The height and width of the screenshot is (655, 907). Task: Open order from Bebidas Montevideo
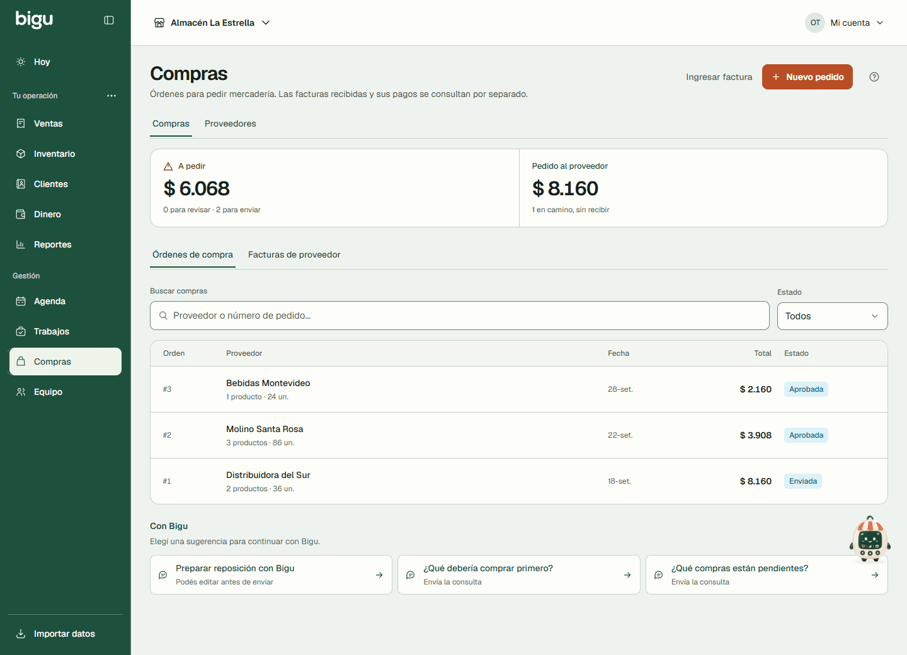(519, 389)
